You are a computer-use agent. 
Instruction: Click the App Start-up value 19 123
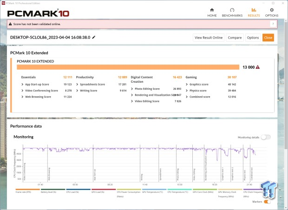click(68, 85)
